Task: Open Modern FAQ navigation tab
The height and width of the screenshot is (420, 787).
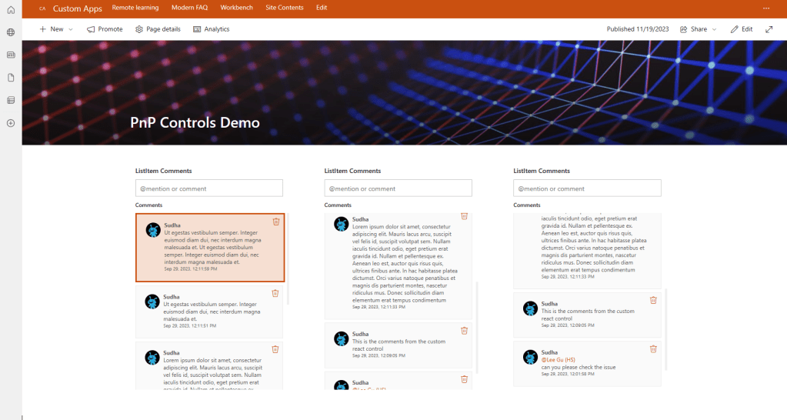Action: click(x=189, y=8)
